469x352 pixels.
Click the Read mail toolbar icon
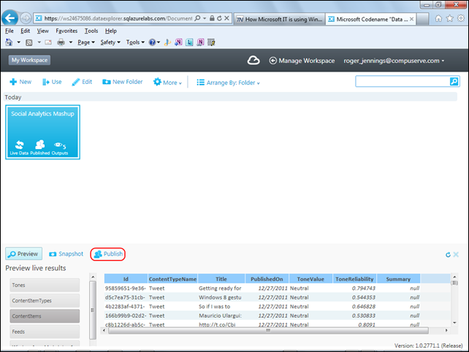pyautogui.click(x=48, y=42)
